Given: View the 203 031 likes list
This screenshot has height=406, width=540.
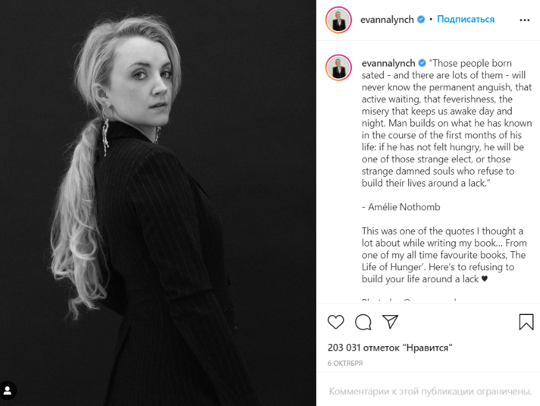Looking at the screenshot, I should (x=390, y=348).
